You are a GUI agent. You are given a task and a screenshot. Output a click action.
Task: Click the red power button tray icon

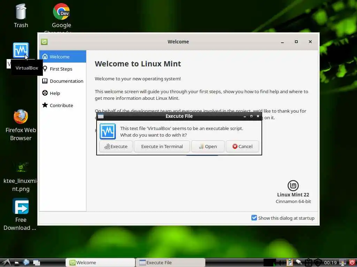click(352, 262)
